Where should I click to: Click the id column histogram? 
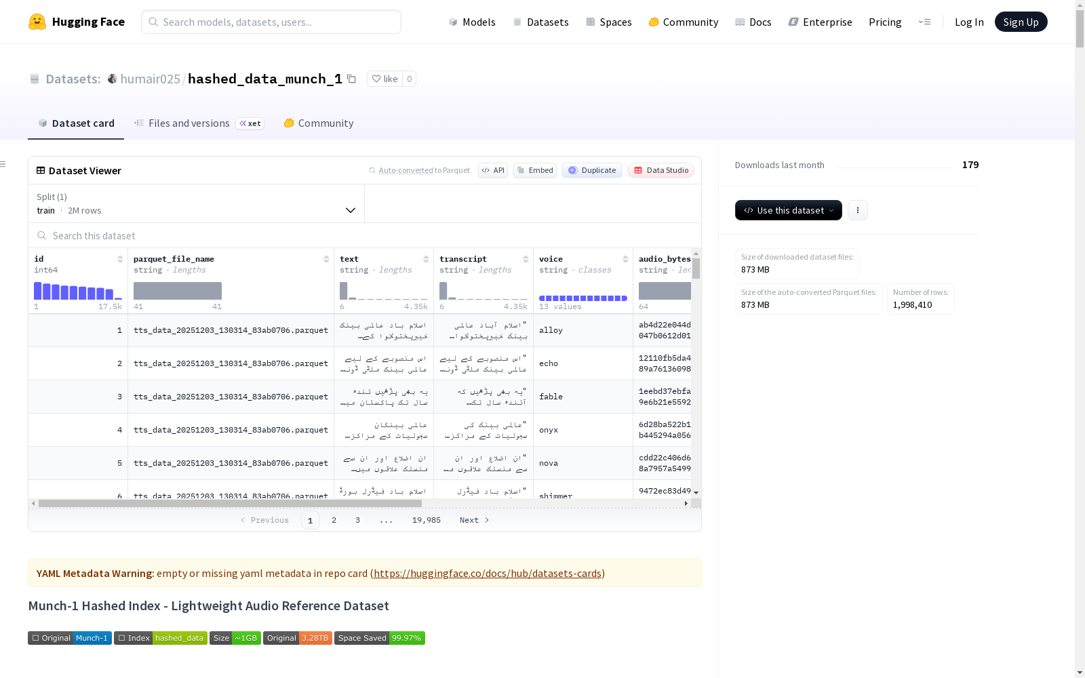pyautogui.click(x=78, y=290)
